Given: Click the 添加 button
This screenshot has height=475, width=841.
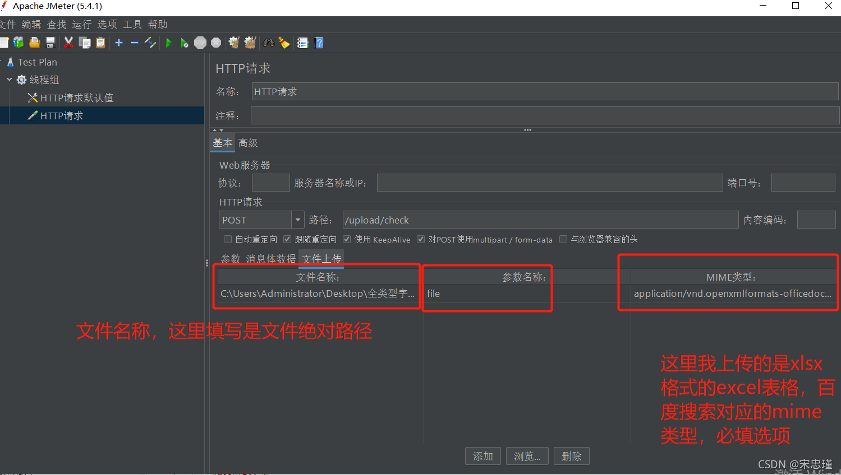Looking at the screenshot, I should 483,456.
